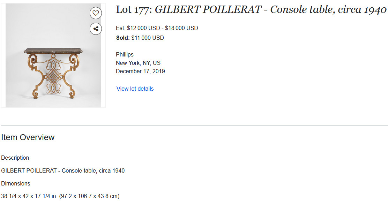The width and height of the screenshot is (388, 205).
Task: Click the marble tabletop in the photo
Action: click(53, 51)
